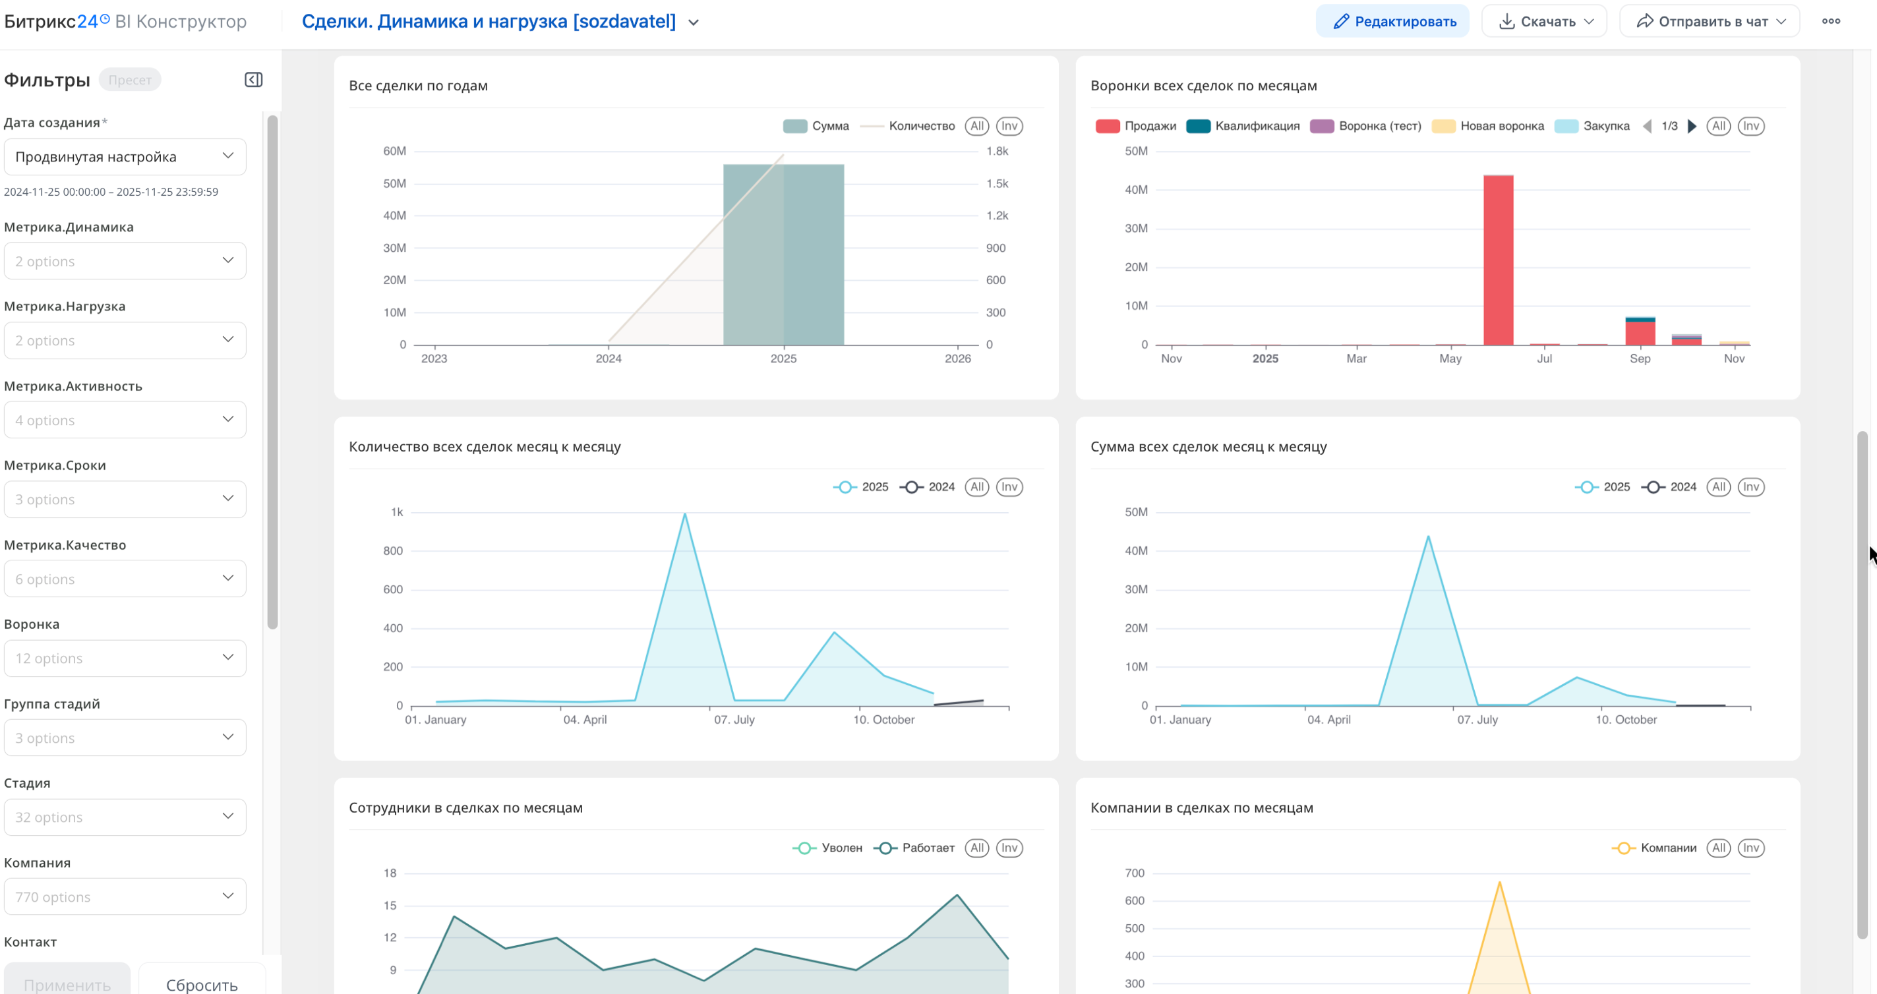This screenshot has height=994, width=1877.
Task: Click Inv button in funnels chart legend
Action: click(x=1750, y=126)
